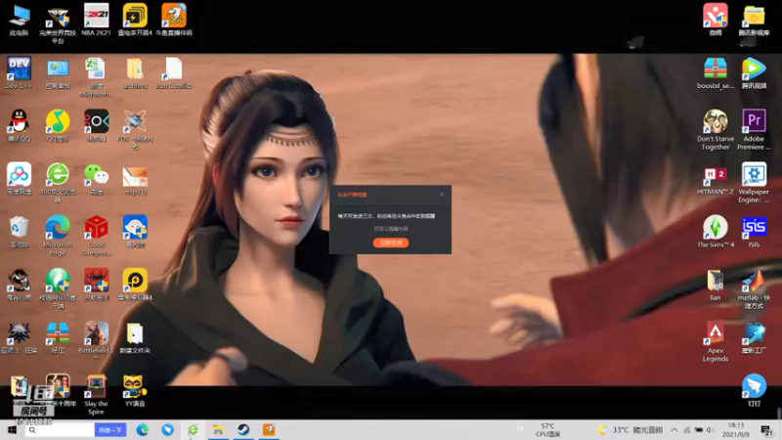This screenshot has width=782, height=440.
Task: Open This PC desktop icon
Action: pos(19,20)
